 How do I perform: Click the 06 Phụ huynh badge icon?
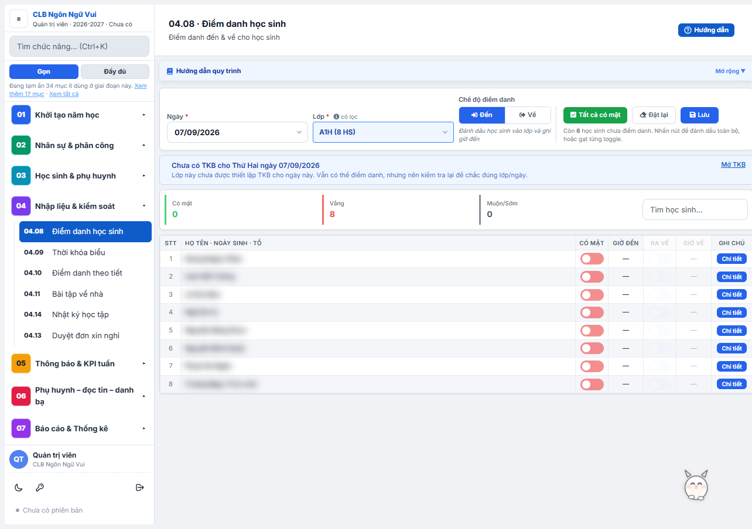[21, 396]
